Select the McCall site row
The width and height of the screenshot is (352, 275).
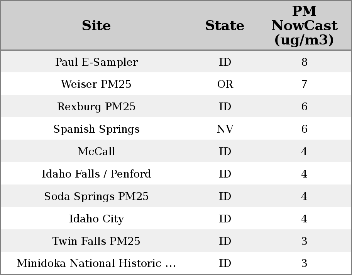point(96,152)
